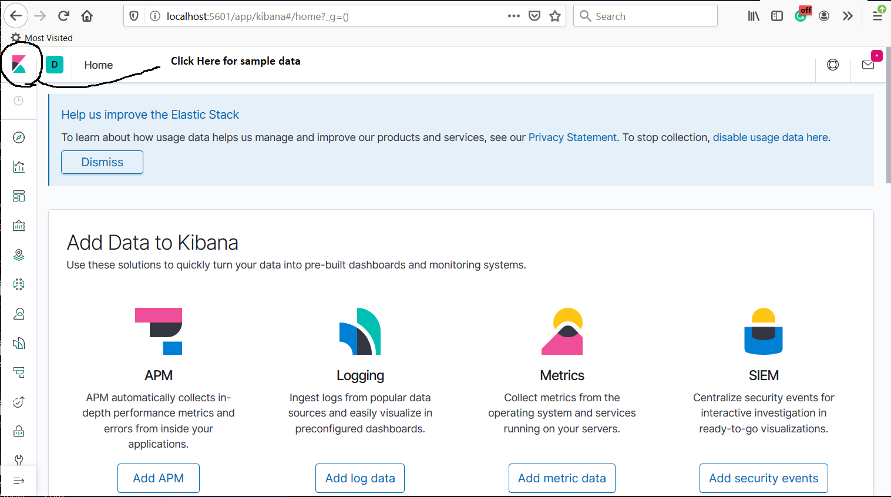Open Canvas icon in sidebar
The height and width of the screenshot is (497, 891).
pyautogui.click(x=19, y=226)
